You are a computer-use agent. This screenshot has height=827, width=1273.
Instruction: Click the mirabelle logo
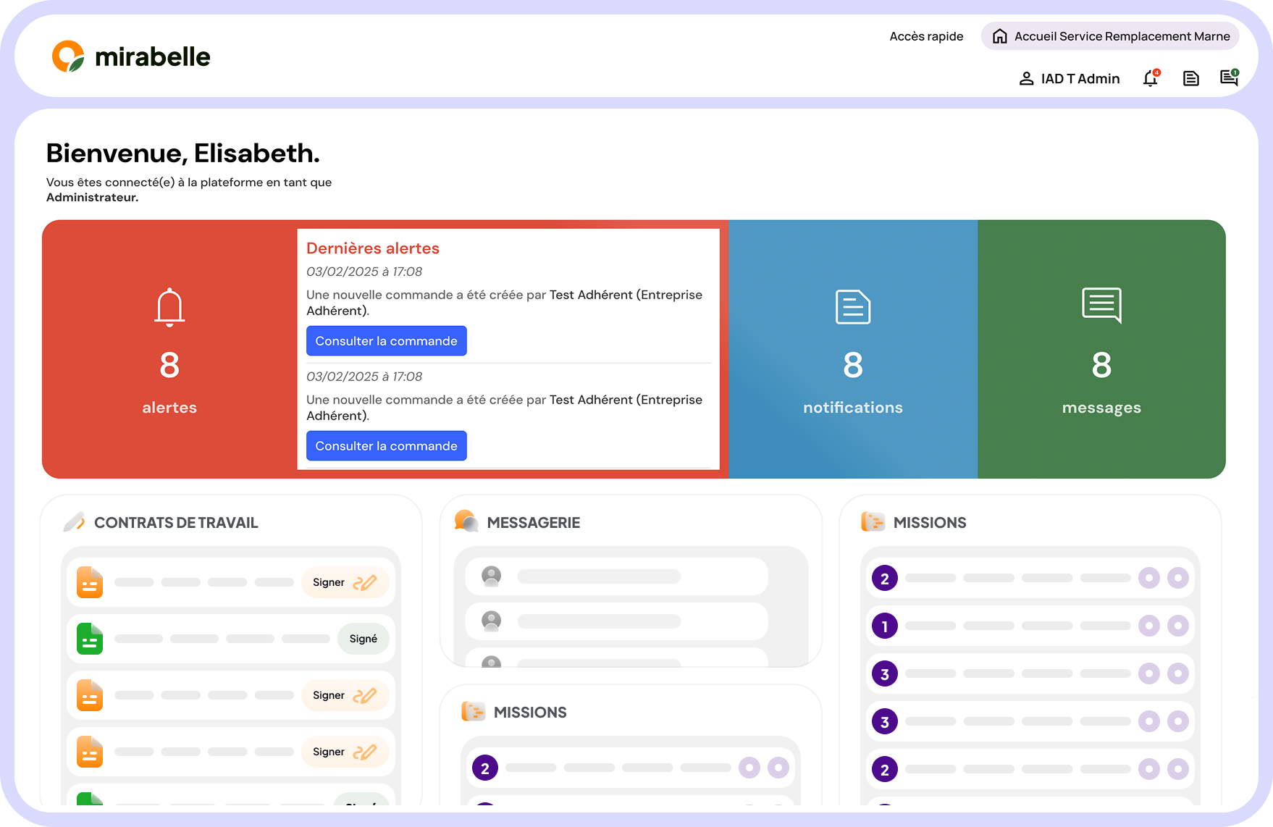pyautogui.click(x=131, y=56)
